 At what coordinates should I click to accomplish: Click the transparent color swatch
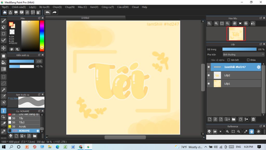pos(12,32)
